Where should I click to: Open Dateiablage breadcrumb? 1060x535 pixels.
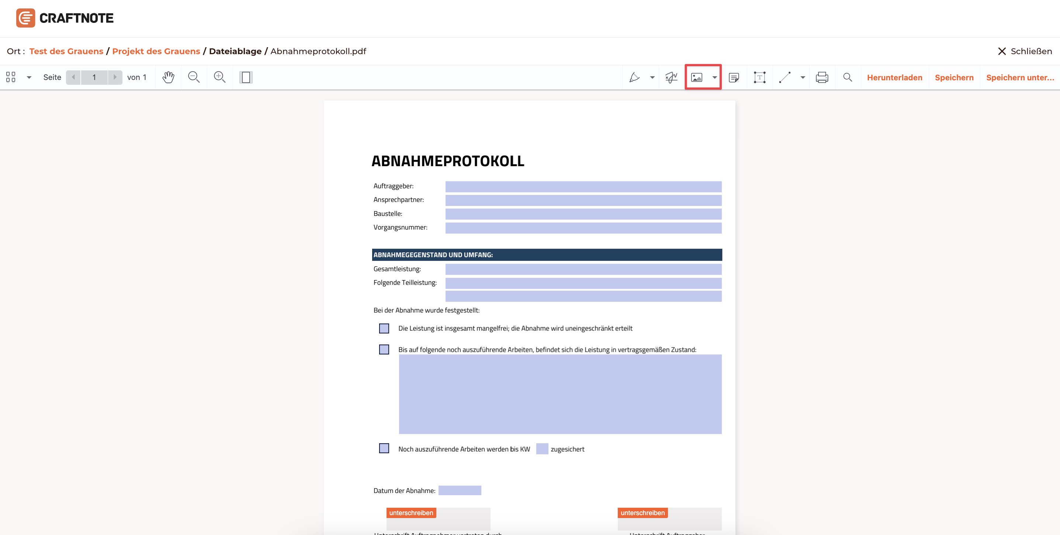pos(235,51)
